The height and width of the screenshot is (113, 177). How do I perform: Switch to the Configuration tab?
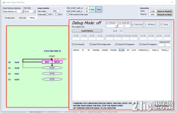coord(10,18)
